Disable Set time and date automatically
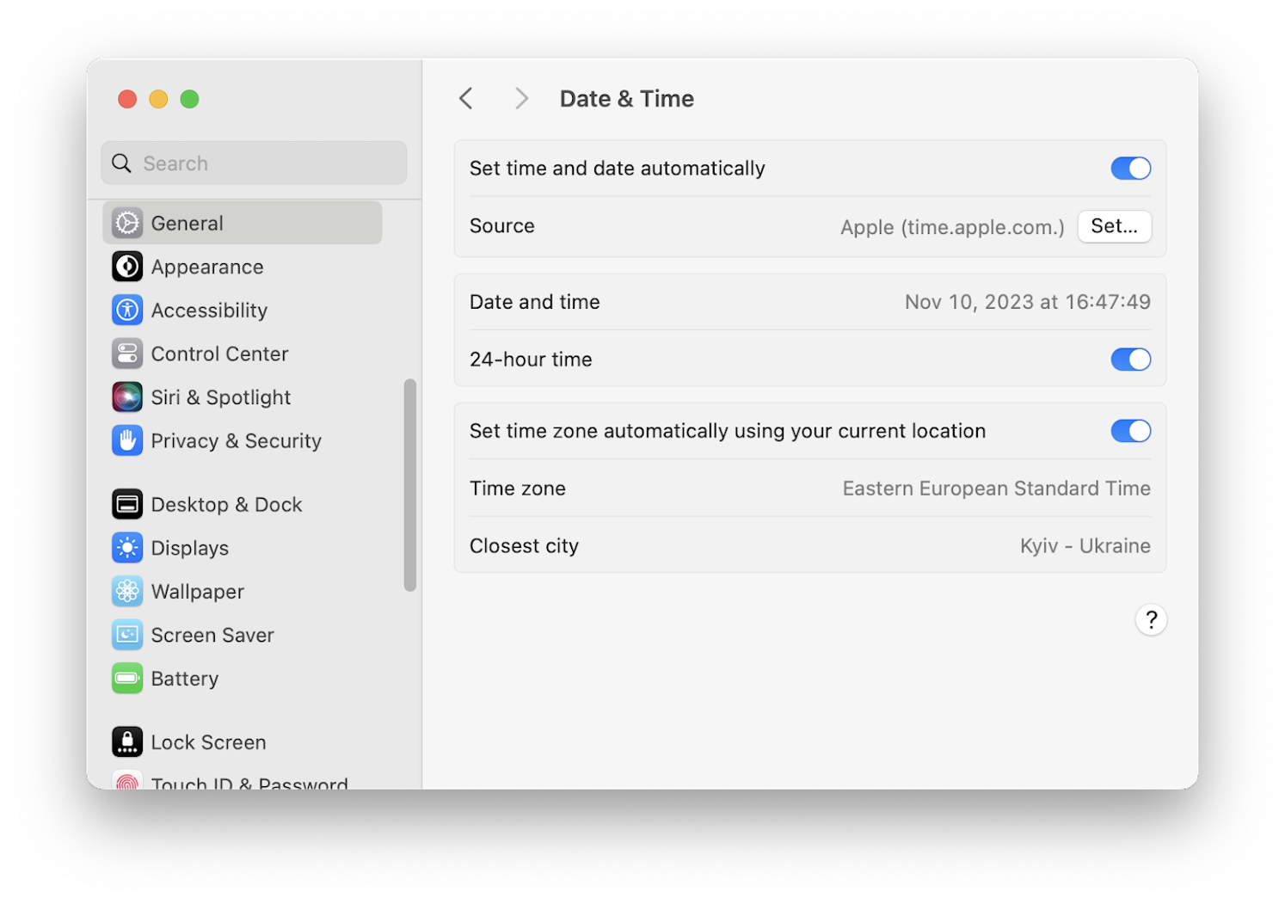 point(1130,168)
